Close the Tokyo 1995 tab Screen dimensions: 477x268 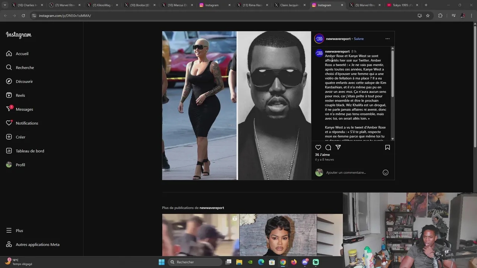click(417, 5)
